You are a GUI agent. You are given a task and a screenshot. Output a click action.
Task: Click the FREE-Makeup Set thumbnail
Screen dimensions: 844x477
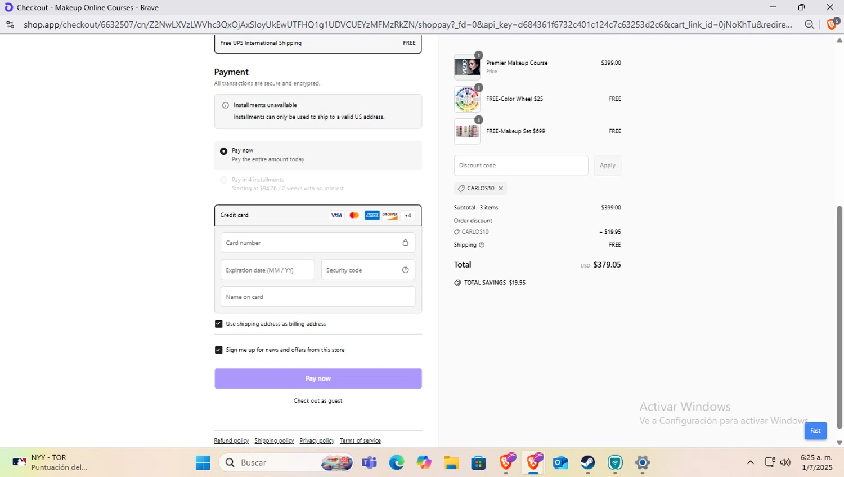467,132
